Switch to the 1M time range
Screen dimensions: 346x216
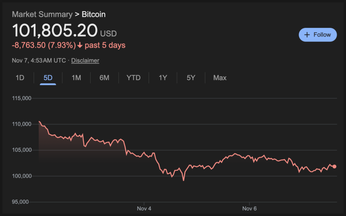(x=76, y=78)
